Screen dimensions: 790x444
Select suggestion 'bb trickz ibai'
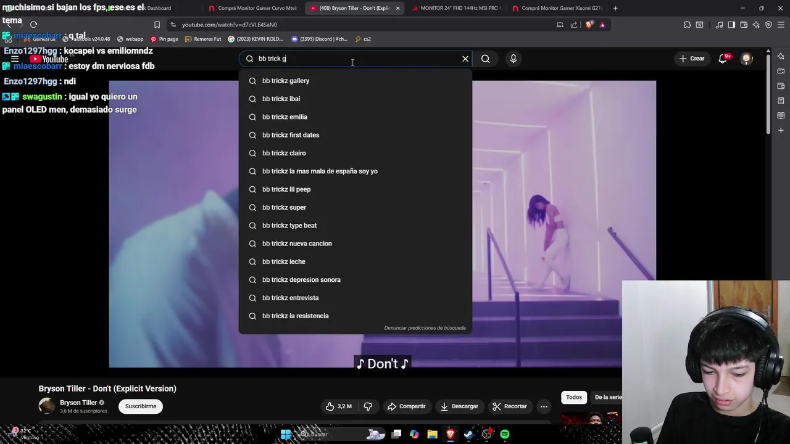pos(355,99)
